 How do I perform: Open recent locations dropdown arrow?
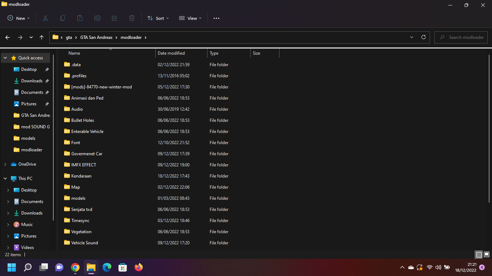[31, 37]
